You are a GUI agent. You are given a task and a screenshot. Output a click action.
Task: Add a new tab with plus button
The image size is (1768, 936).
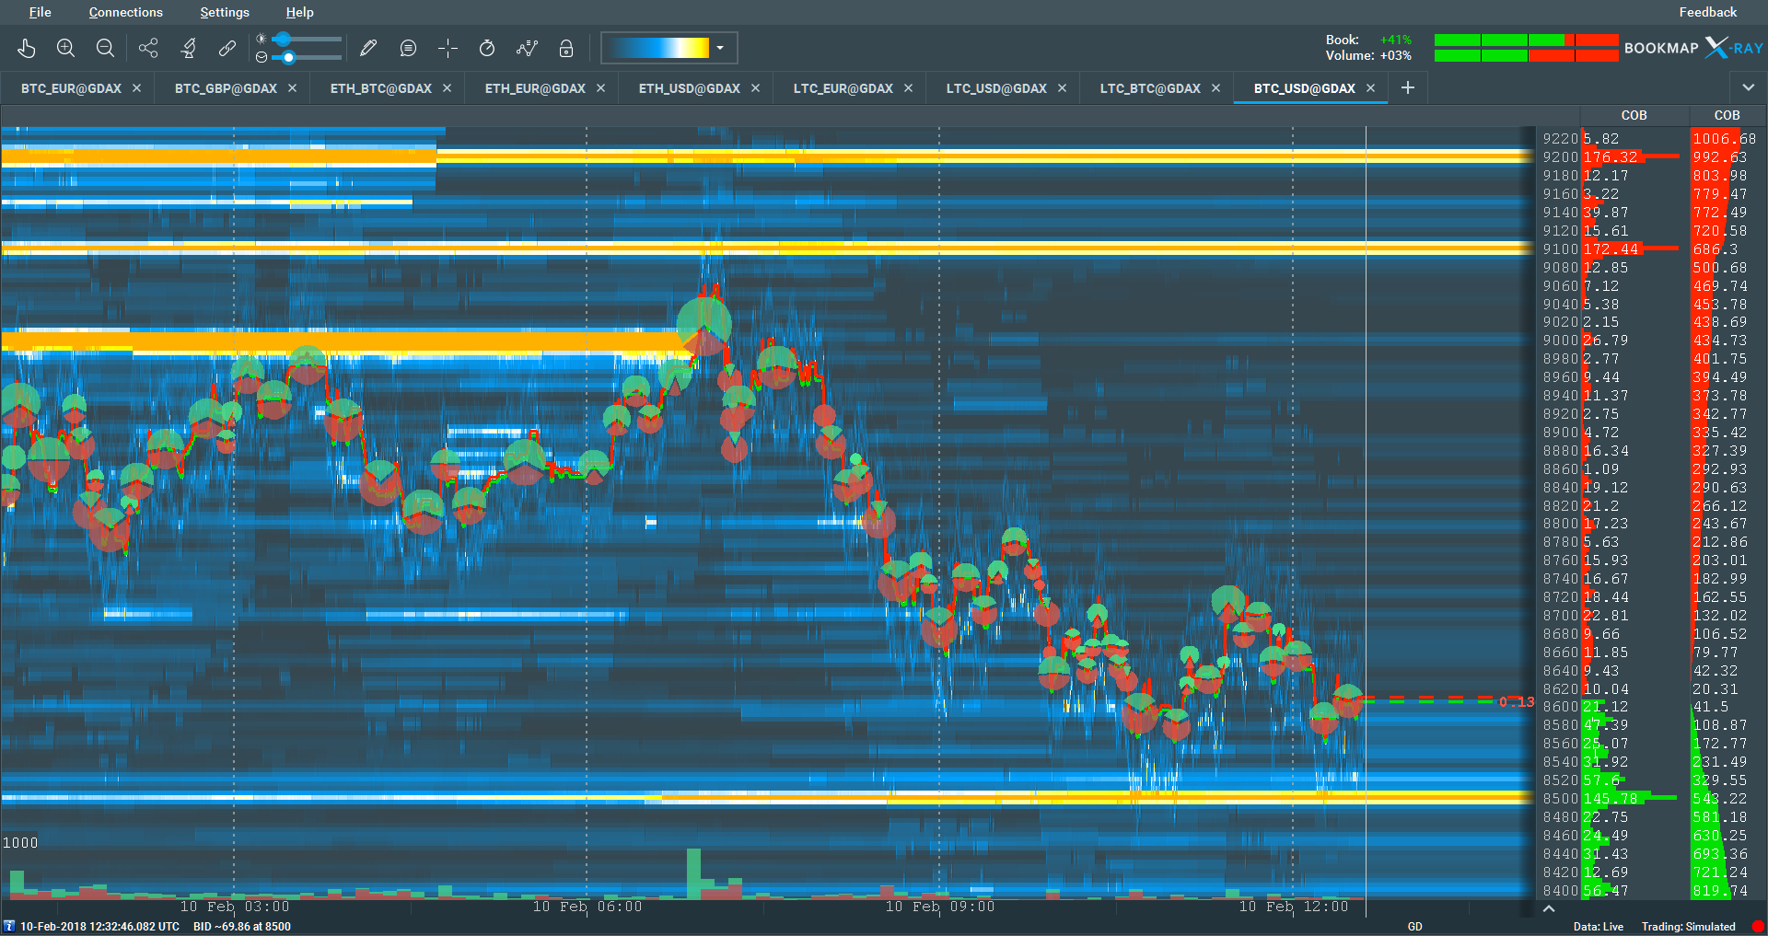[1408, 87]
